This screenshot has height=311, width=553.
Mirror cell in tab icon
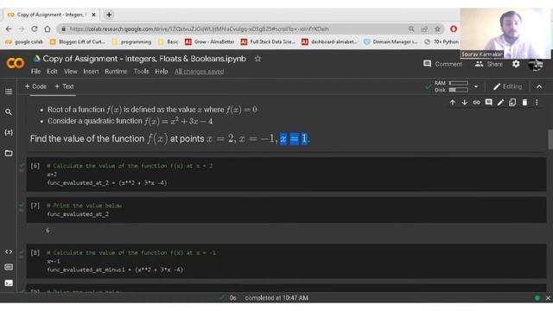click(x=512, y=103)
